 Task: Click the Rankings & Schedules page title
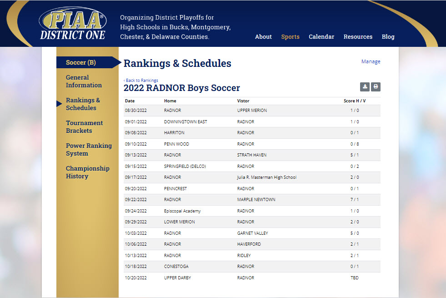pos(177,64)
